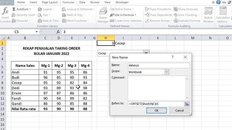The height and width of the screenshot is (130, 232).
Task: Toggle Show Formulas
Action: pos(186,9)
